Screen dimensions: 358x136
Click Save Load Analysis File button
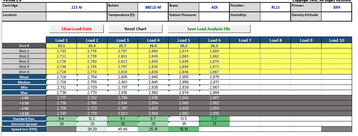[x=209, y=29]
